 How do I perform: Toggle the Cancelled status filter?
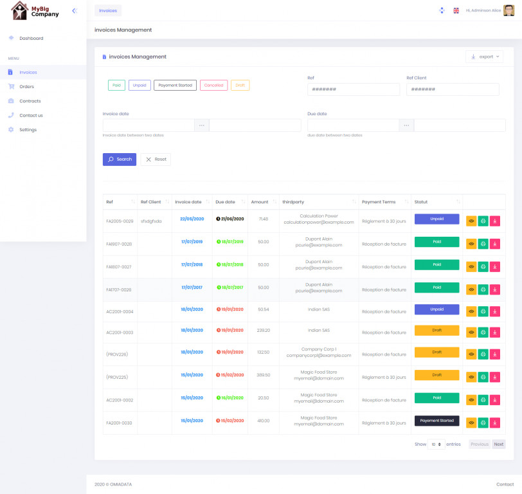213,85
